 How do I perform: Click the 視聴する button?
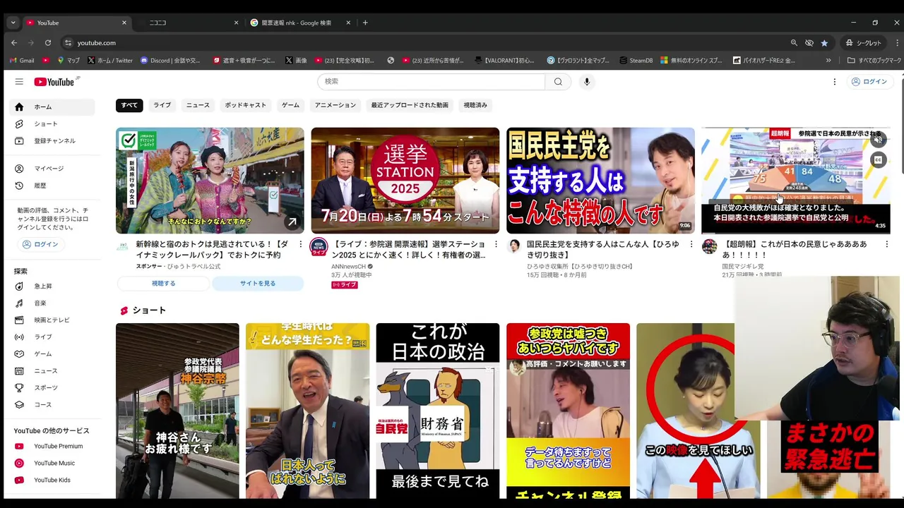coord(163,284)
